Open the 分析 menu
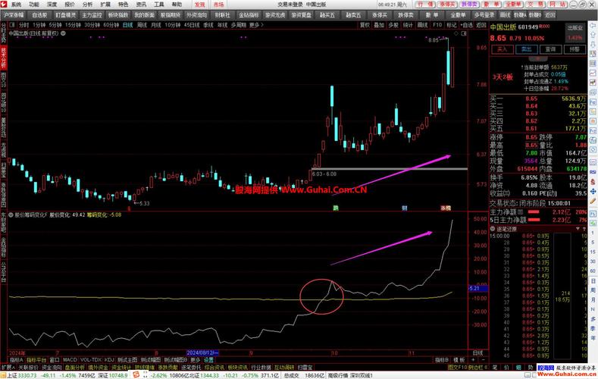This screenshot has height=379, width=598. [x=87, y=5]
